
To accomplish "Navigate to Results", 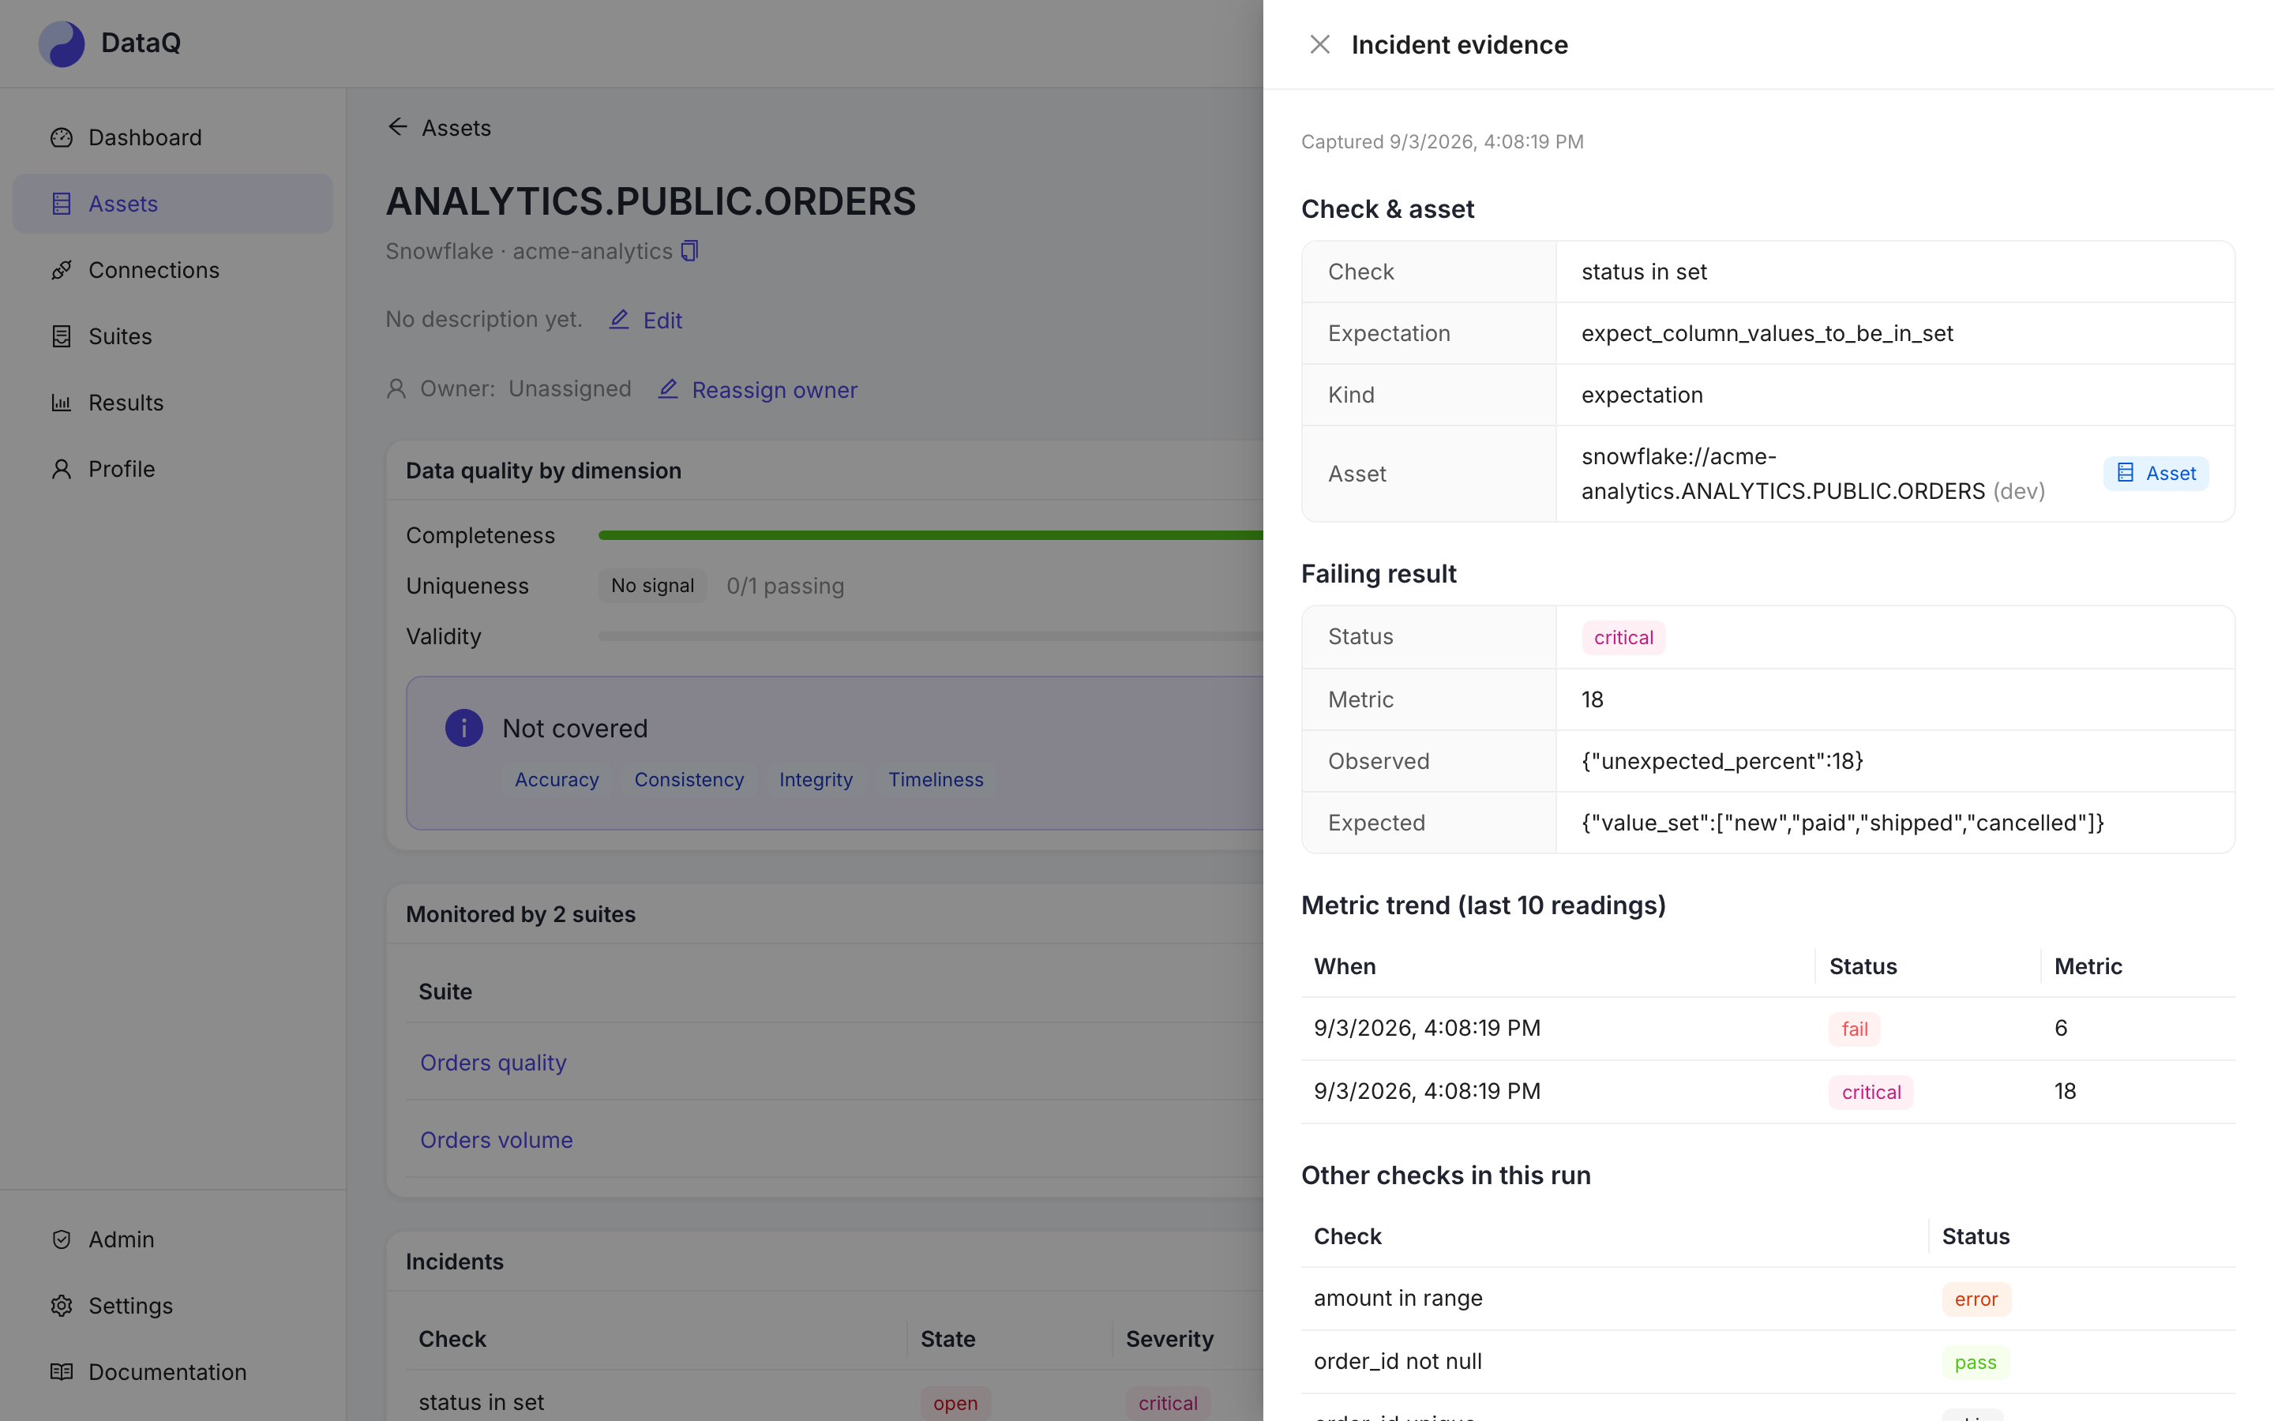I will [173, 403].
